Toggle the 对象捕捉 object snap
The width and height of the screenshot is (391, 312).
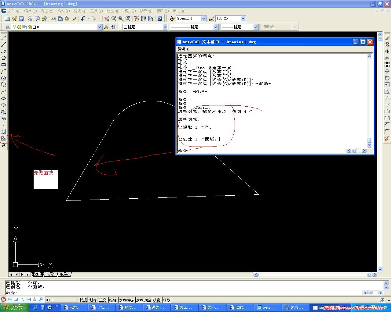click(126, 300)
